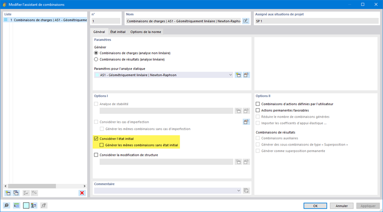Open the État initial tab
Image resolution: width=383 pixels, height=212 pixels.
[x=118, y=32]
